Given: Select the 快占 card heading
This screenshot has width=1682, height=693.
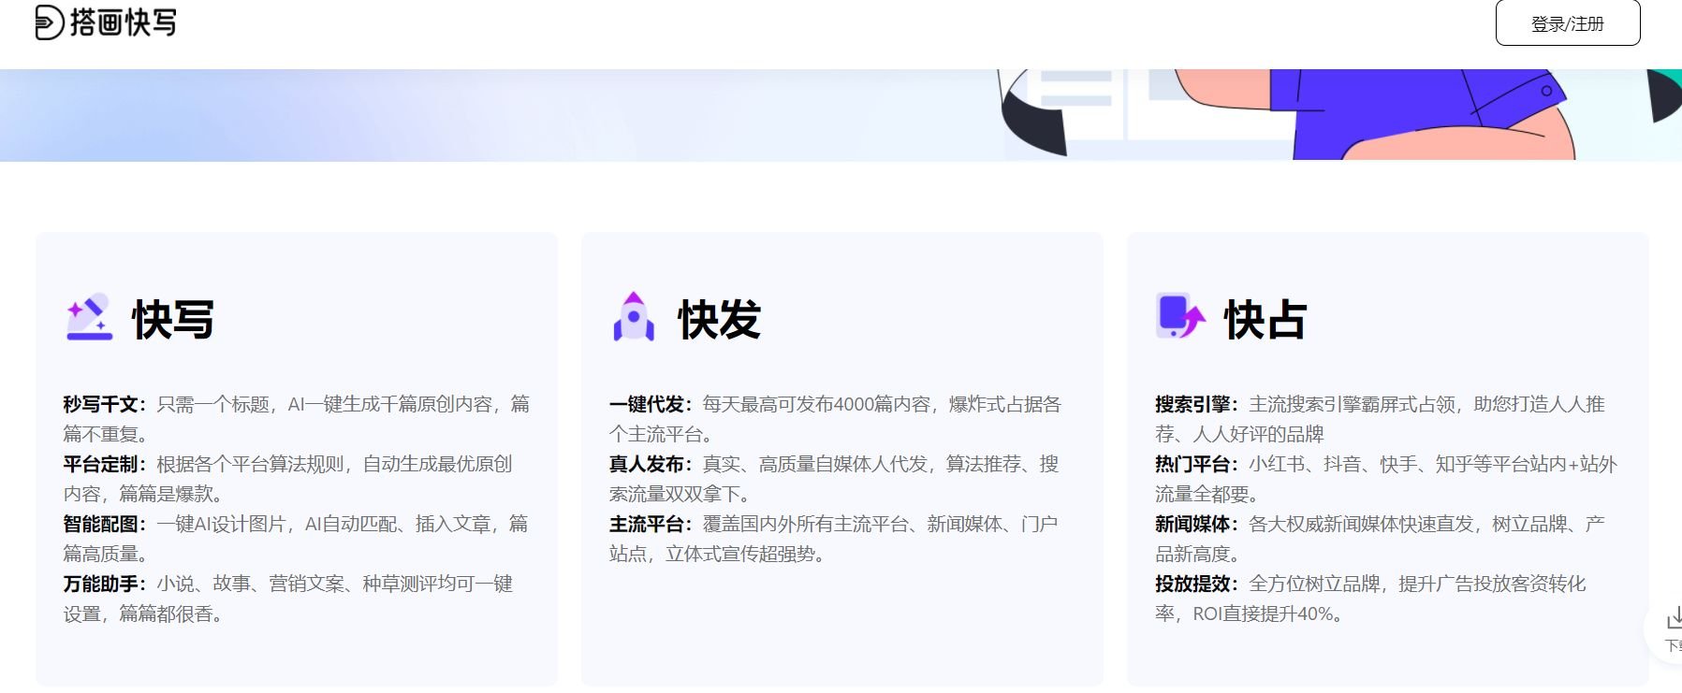Looking at the screenshot, I should pos(1265,320).
